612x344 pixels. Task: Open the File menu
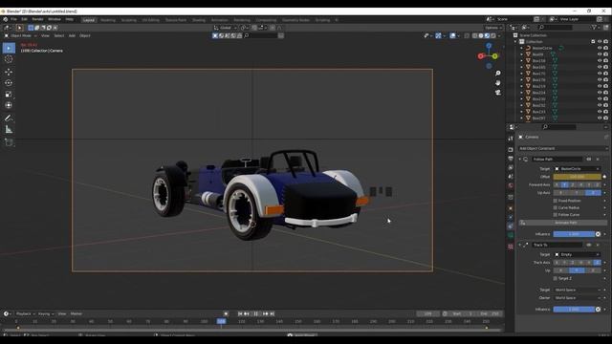pyautogui.click(x=13, y=19)
